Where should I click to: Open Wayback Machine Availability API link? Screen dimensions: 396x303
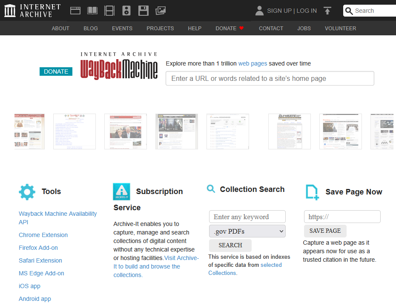57,218
